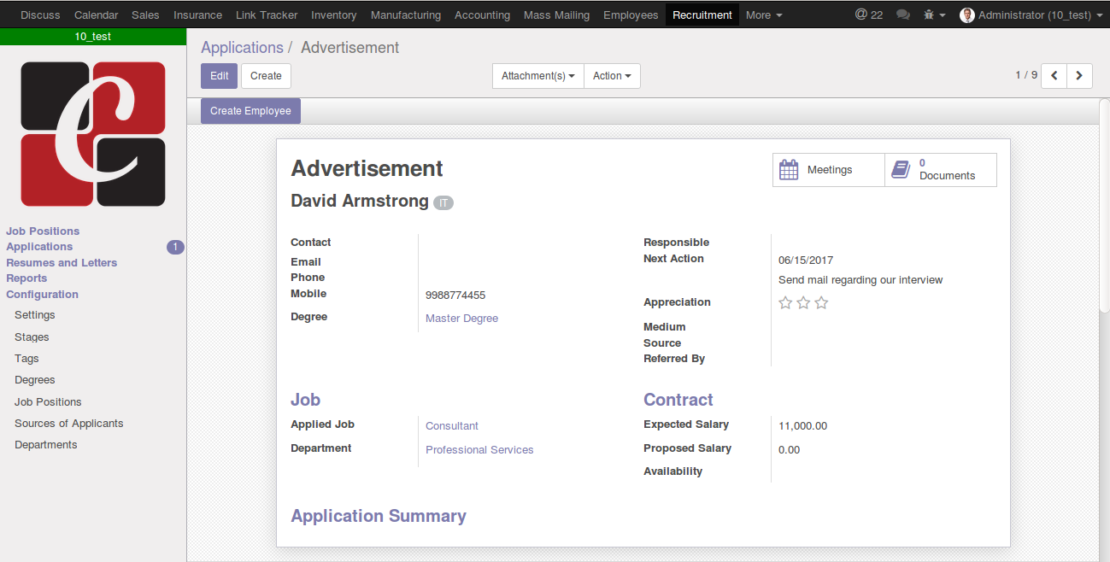Open the Meetings stat button
This screenshot has width=1110, height=562.
(x=829, y=170)
